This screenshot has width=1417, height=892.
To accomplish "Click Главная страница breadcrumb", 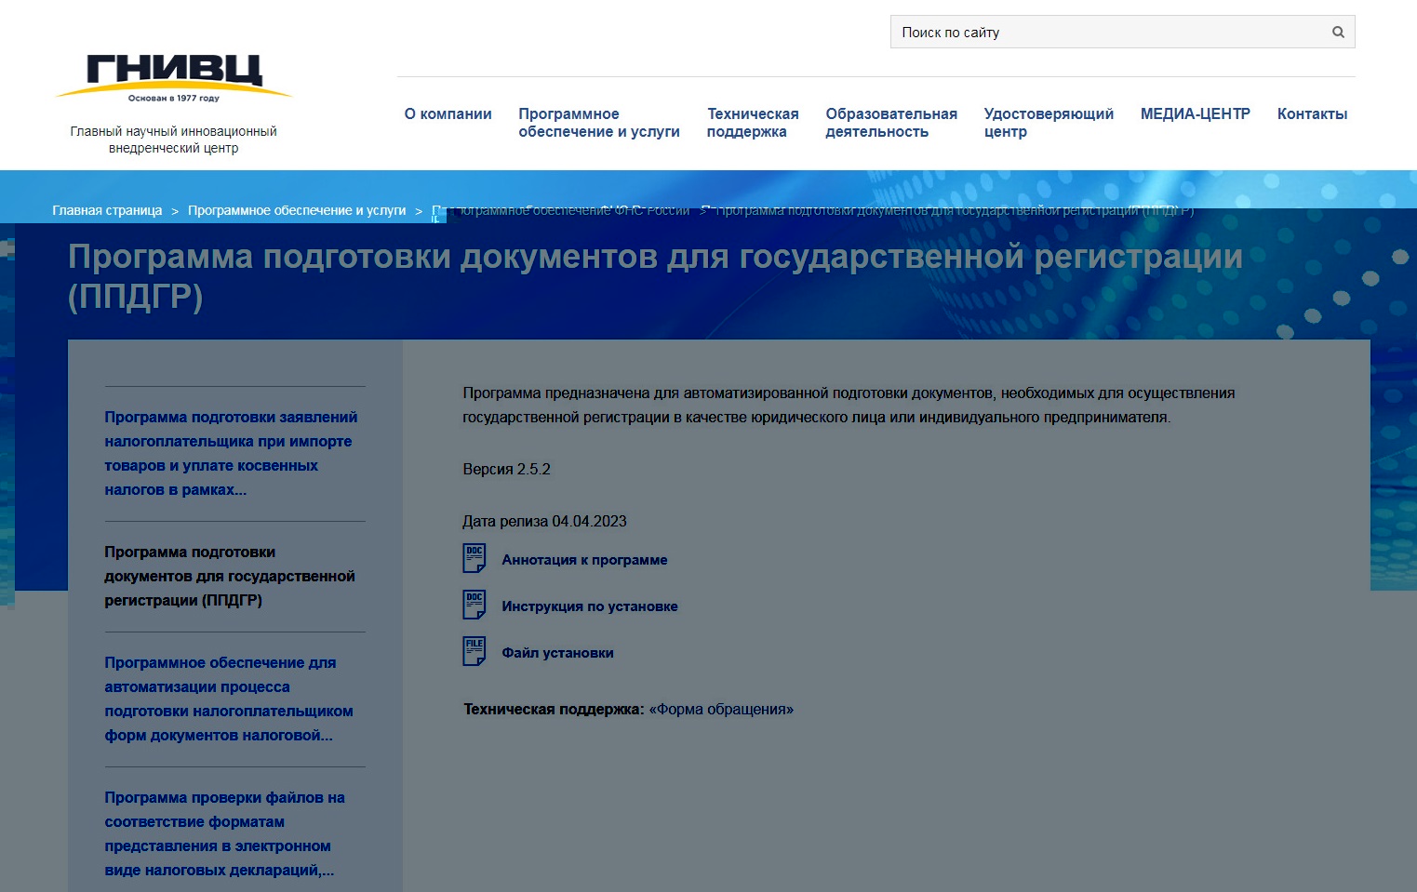I will click(107, 210).
